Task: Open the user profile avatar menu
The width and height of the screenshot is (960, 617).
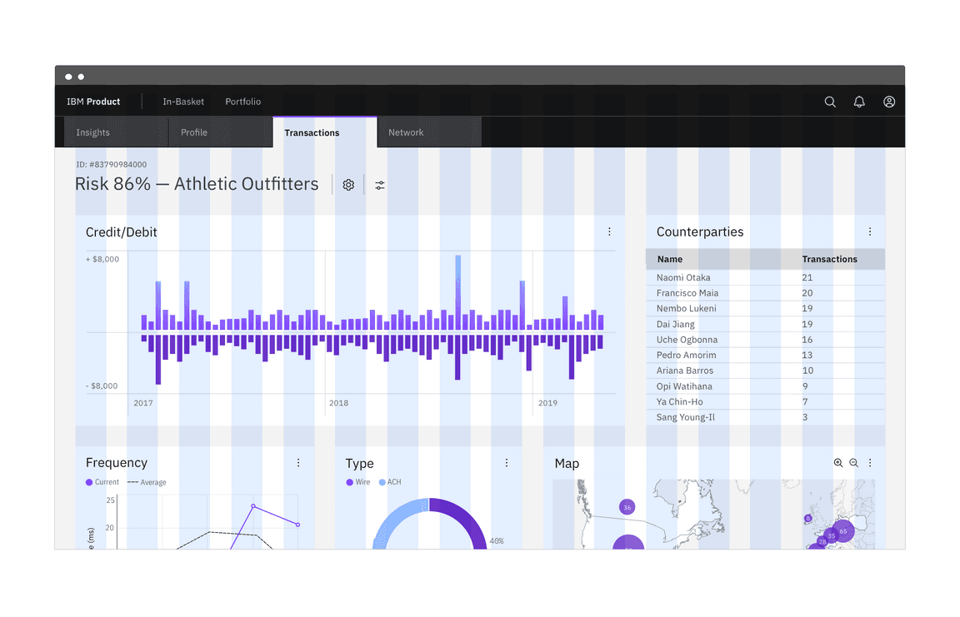Action: pos(889,102)
